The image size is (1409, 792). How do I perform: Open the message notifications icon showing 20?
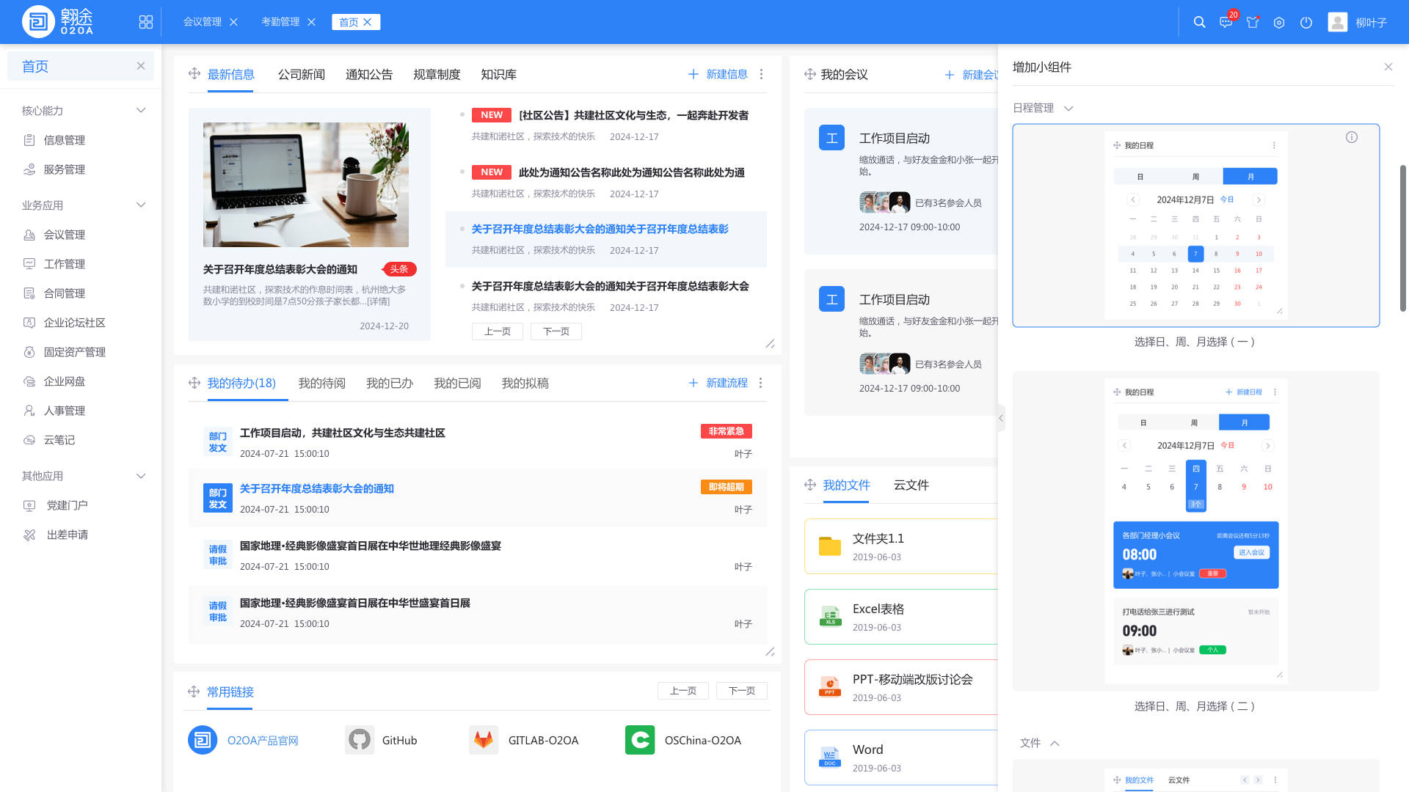pyautogui.click(x=1226, y=23)
